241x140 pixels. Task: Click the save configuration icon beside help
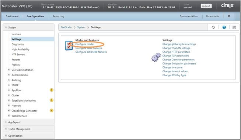point(234,27)
